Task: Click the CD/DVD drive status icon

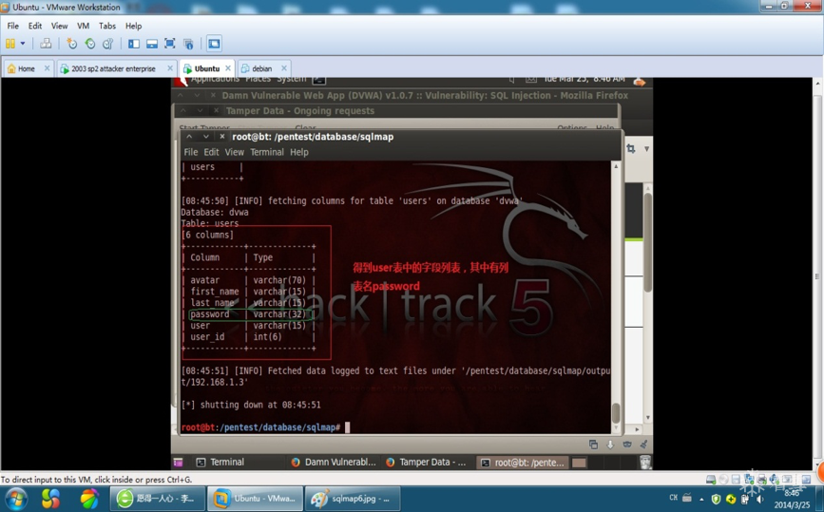Action: coord(723,479)
